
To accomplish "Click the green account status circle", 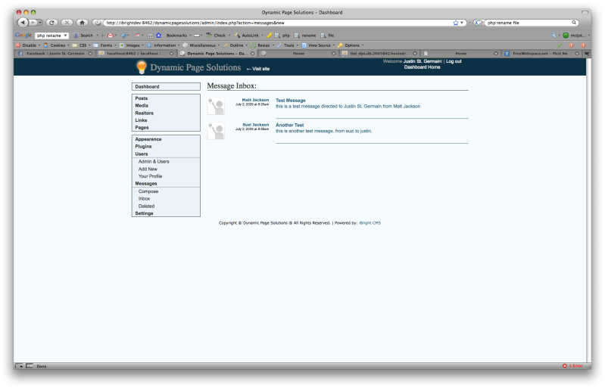I will pyautogui.click(x=566, y=35).
